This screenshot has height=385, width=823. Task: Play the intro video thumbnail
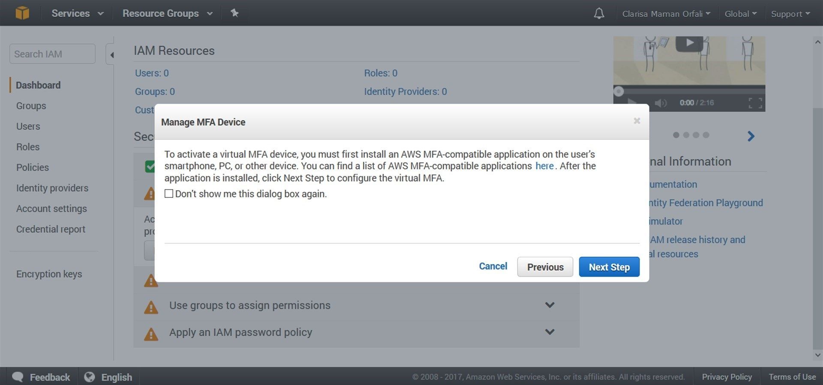pyautogui.click(x=689, y=43)
